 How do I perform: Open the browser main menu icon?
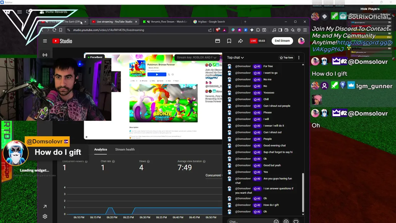[305, 30]
